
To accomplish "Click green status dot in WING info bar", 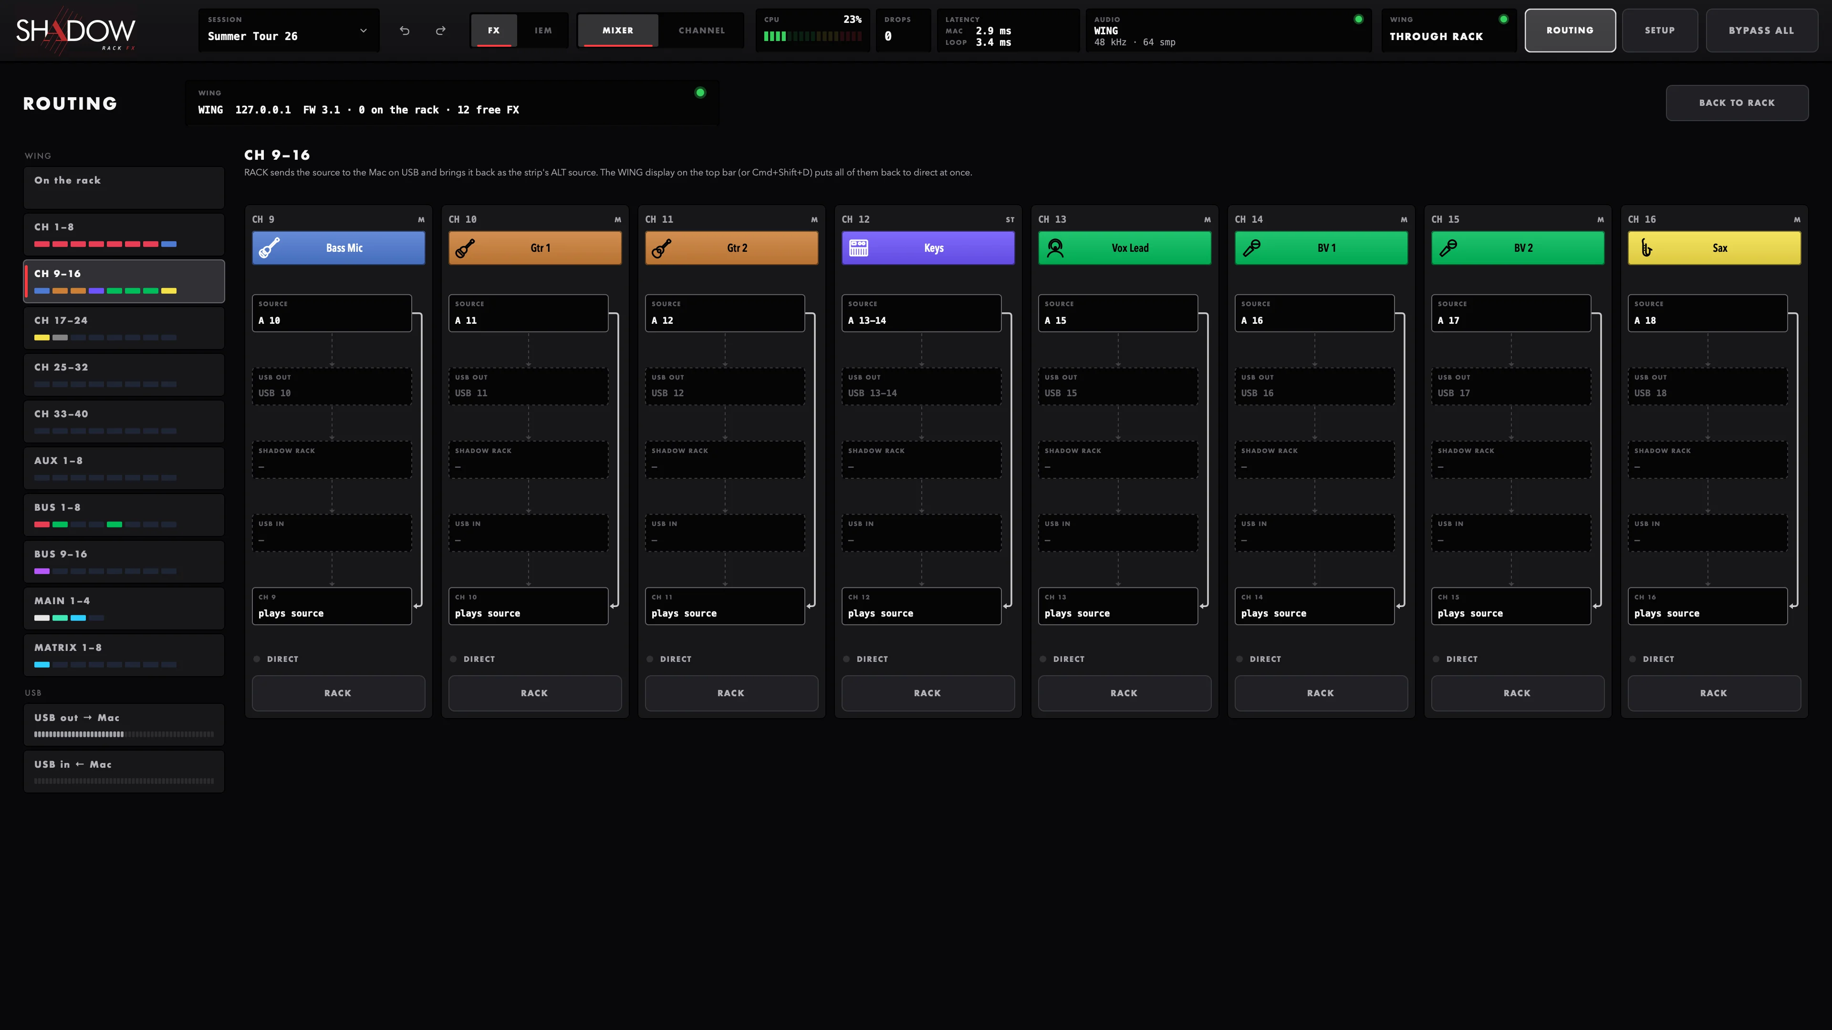I will pyautogui.click(x=700, y=93).
